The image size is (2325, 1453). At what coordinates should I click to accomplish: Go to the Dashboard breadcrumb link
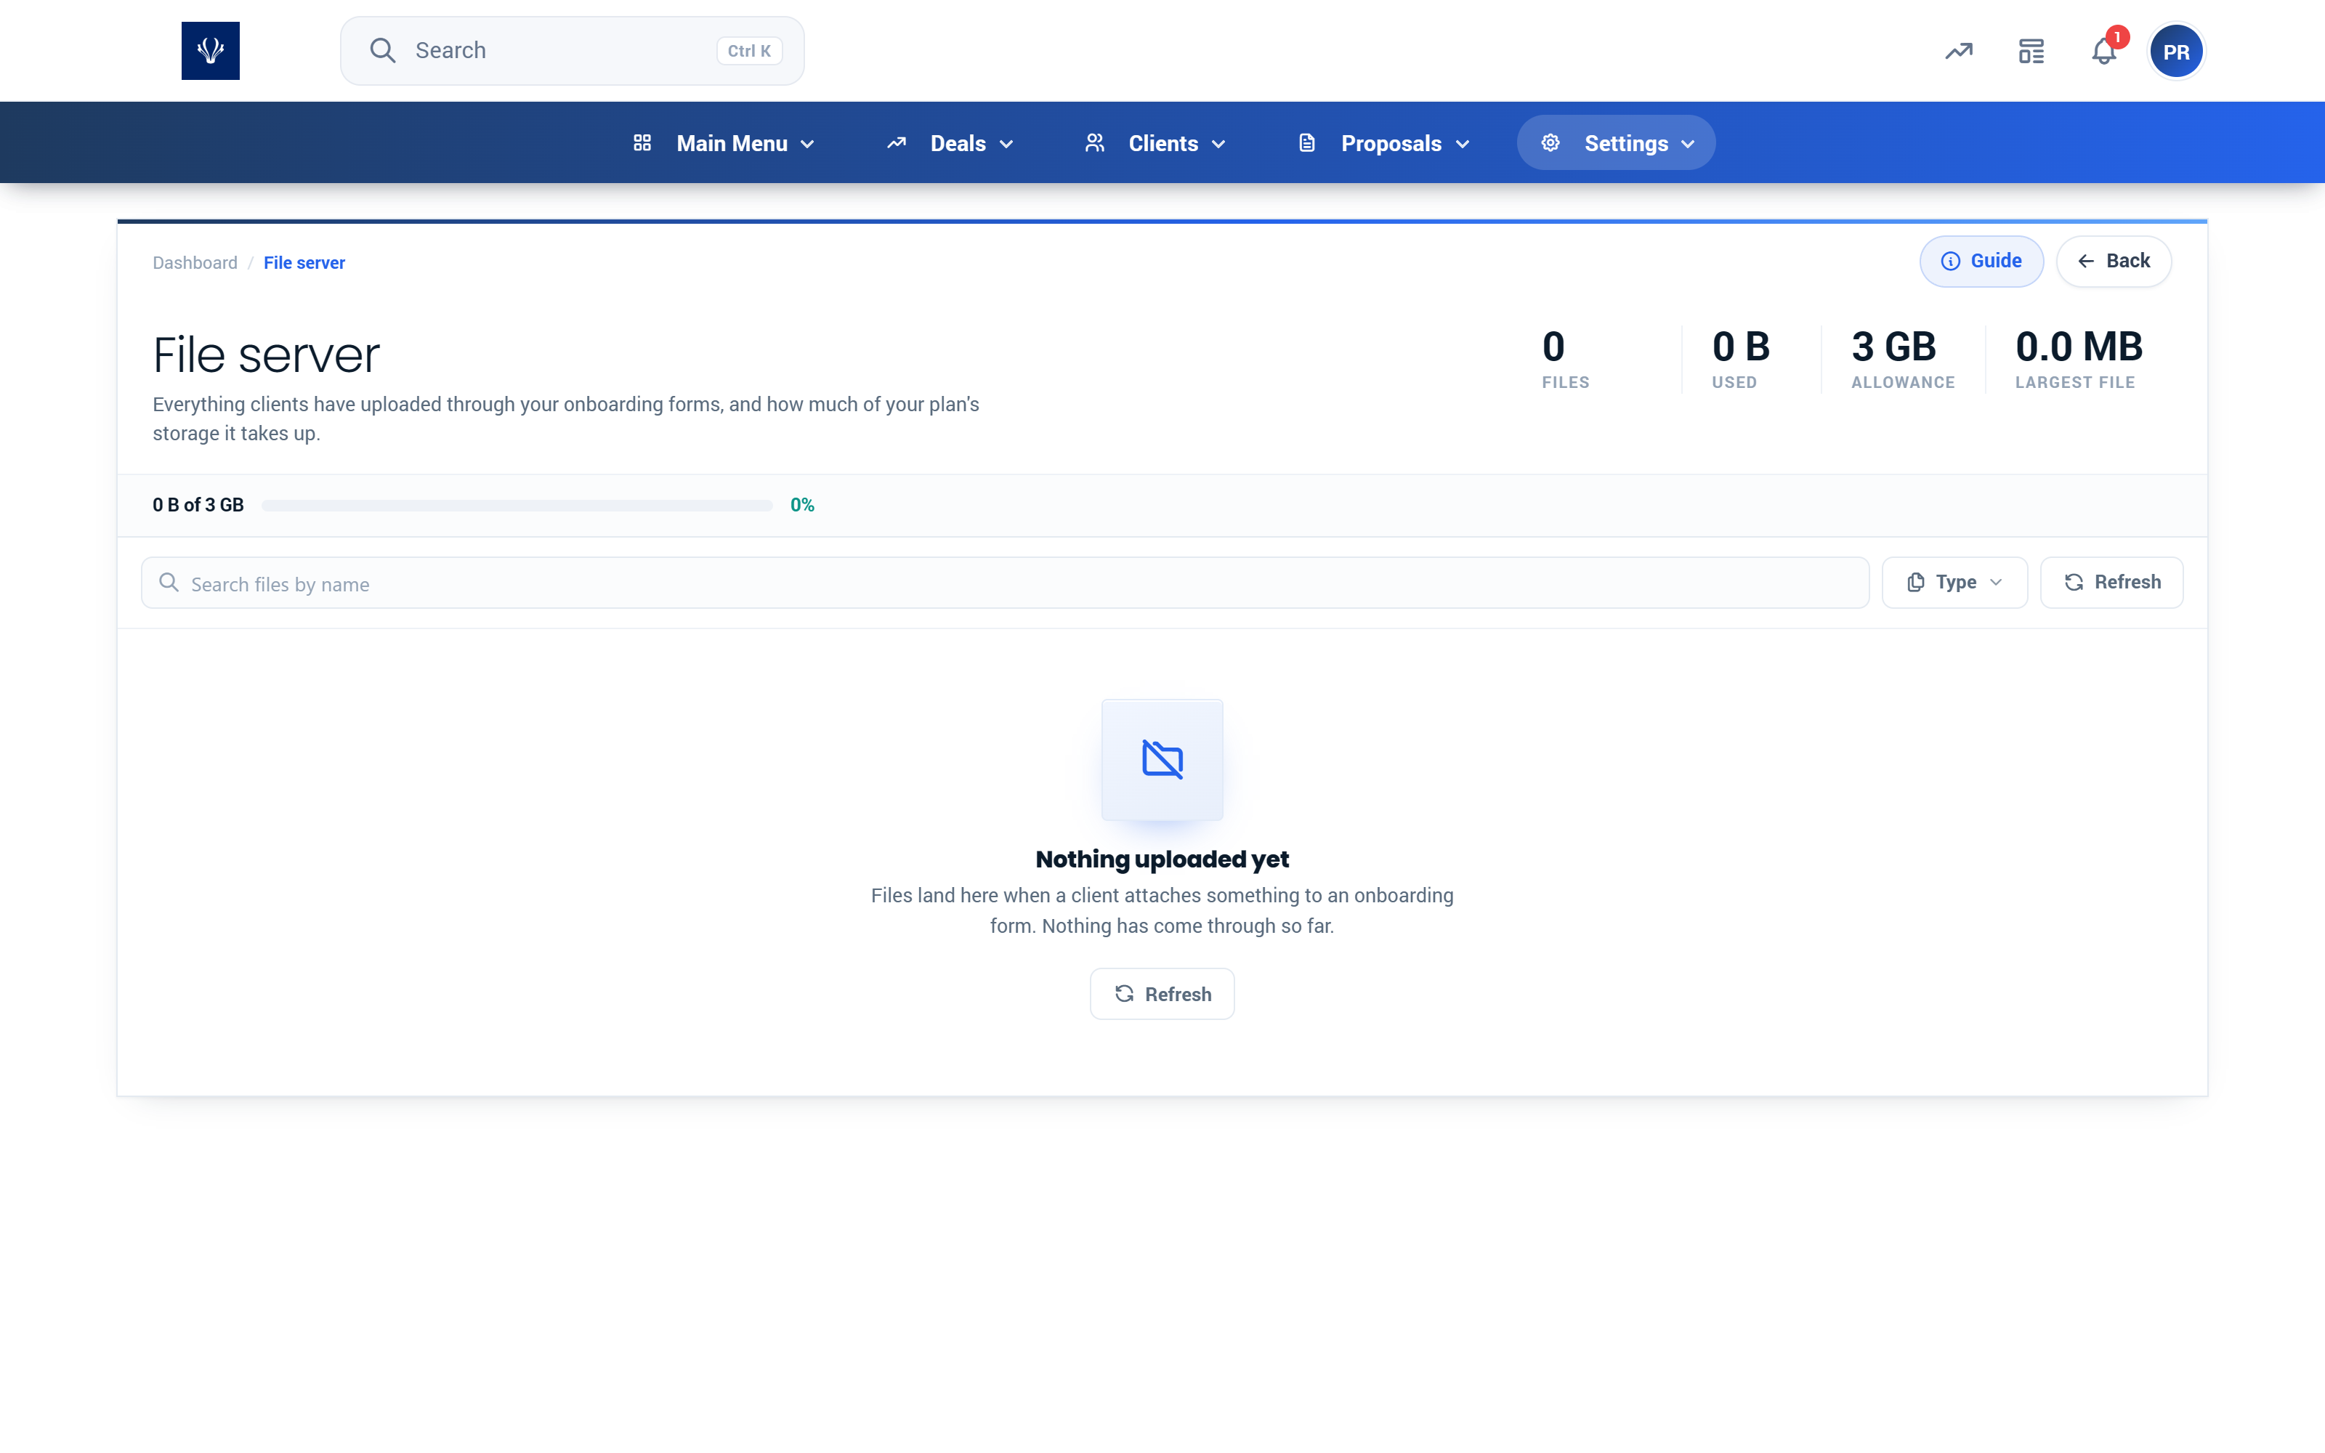click(x=195, y=262)
